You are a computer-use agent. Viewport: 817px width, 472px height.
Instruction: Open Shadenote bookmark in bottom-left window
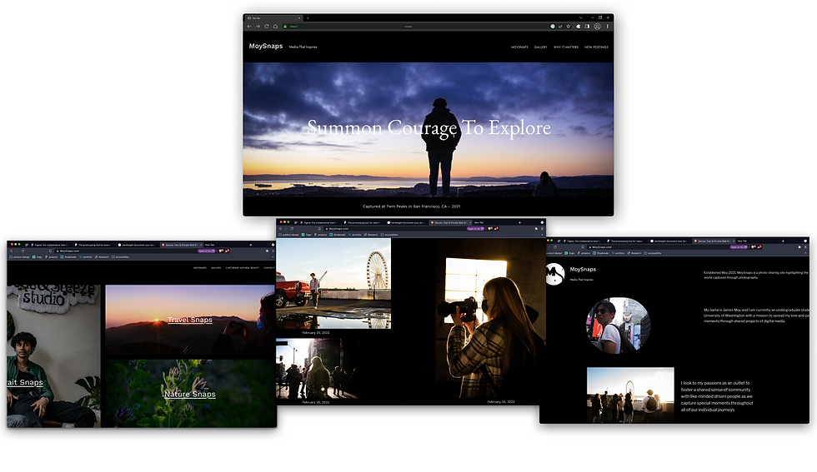(x=68, y=257)
